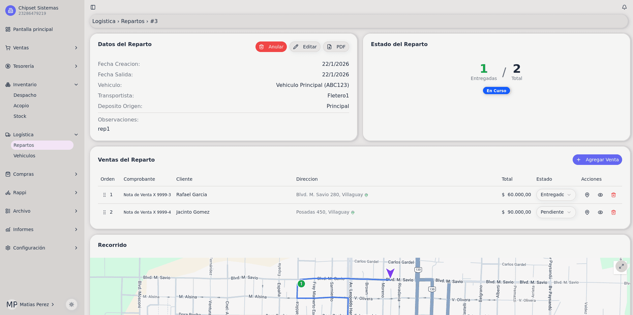The height and width of the screenshot is (315, 633).
Task: Open Estado dropdown showing Entregado
Action: 556,195
